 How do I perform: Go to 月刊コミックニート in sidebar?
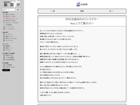[11, 19]
